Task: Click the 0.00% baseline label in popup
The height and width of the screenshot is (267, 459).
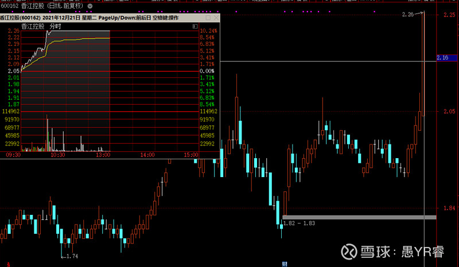Action: (207, 70)
